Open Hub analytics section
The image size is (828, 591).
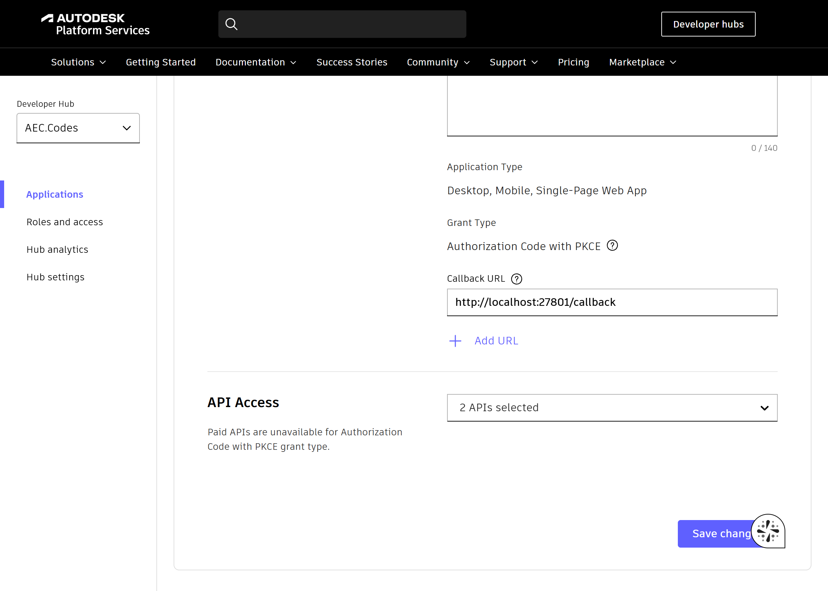pyautogui.click(x=58, y=250)
